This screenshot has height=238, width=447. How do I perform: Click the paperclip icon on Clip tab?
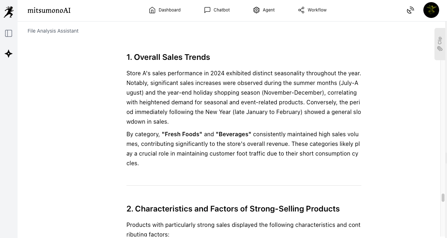tap(440, 49)
